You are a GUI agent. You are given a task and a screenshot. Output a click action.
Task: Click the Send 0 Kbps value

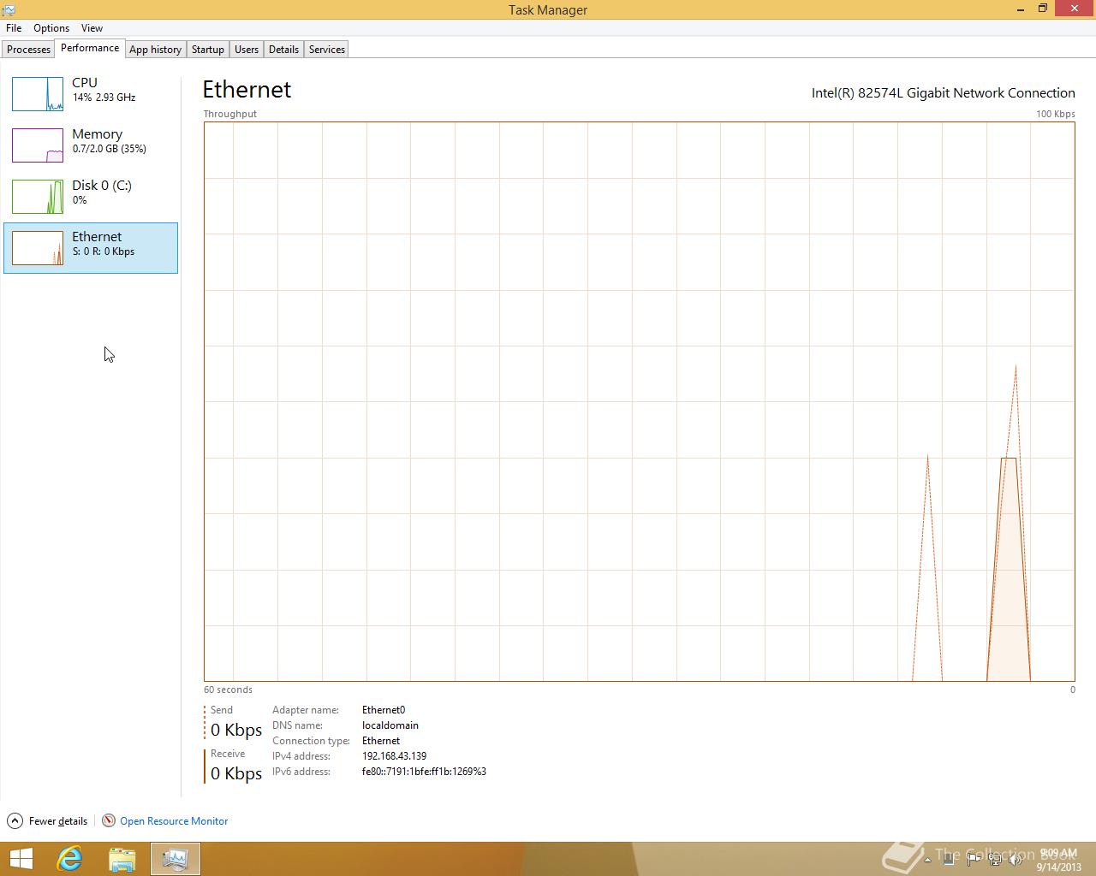tap(236, 730)
